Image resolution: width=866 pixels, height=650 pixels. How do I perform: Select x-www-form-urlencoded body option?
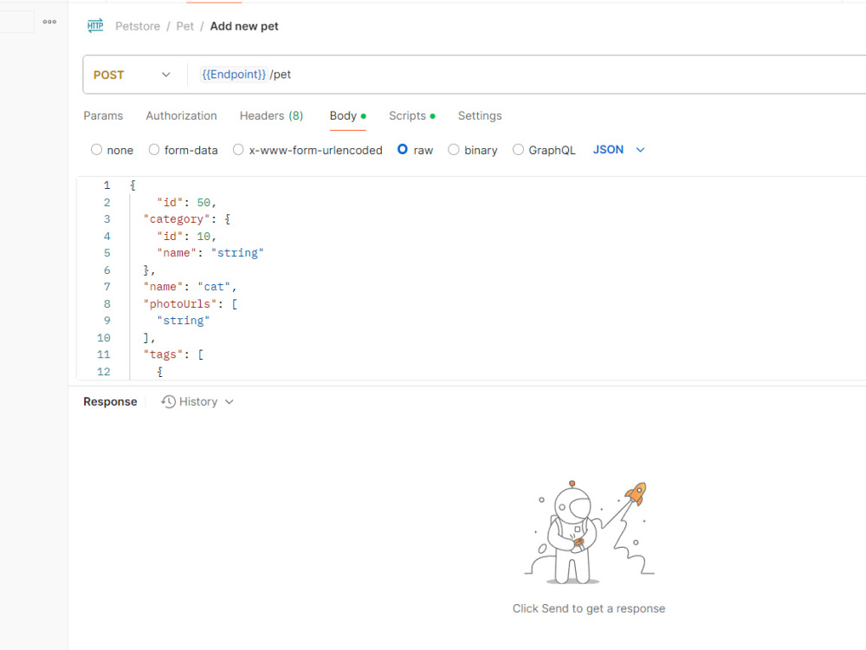point(238,150)
